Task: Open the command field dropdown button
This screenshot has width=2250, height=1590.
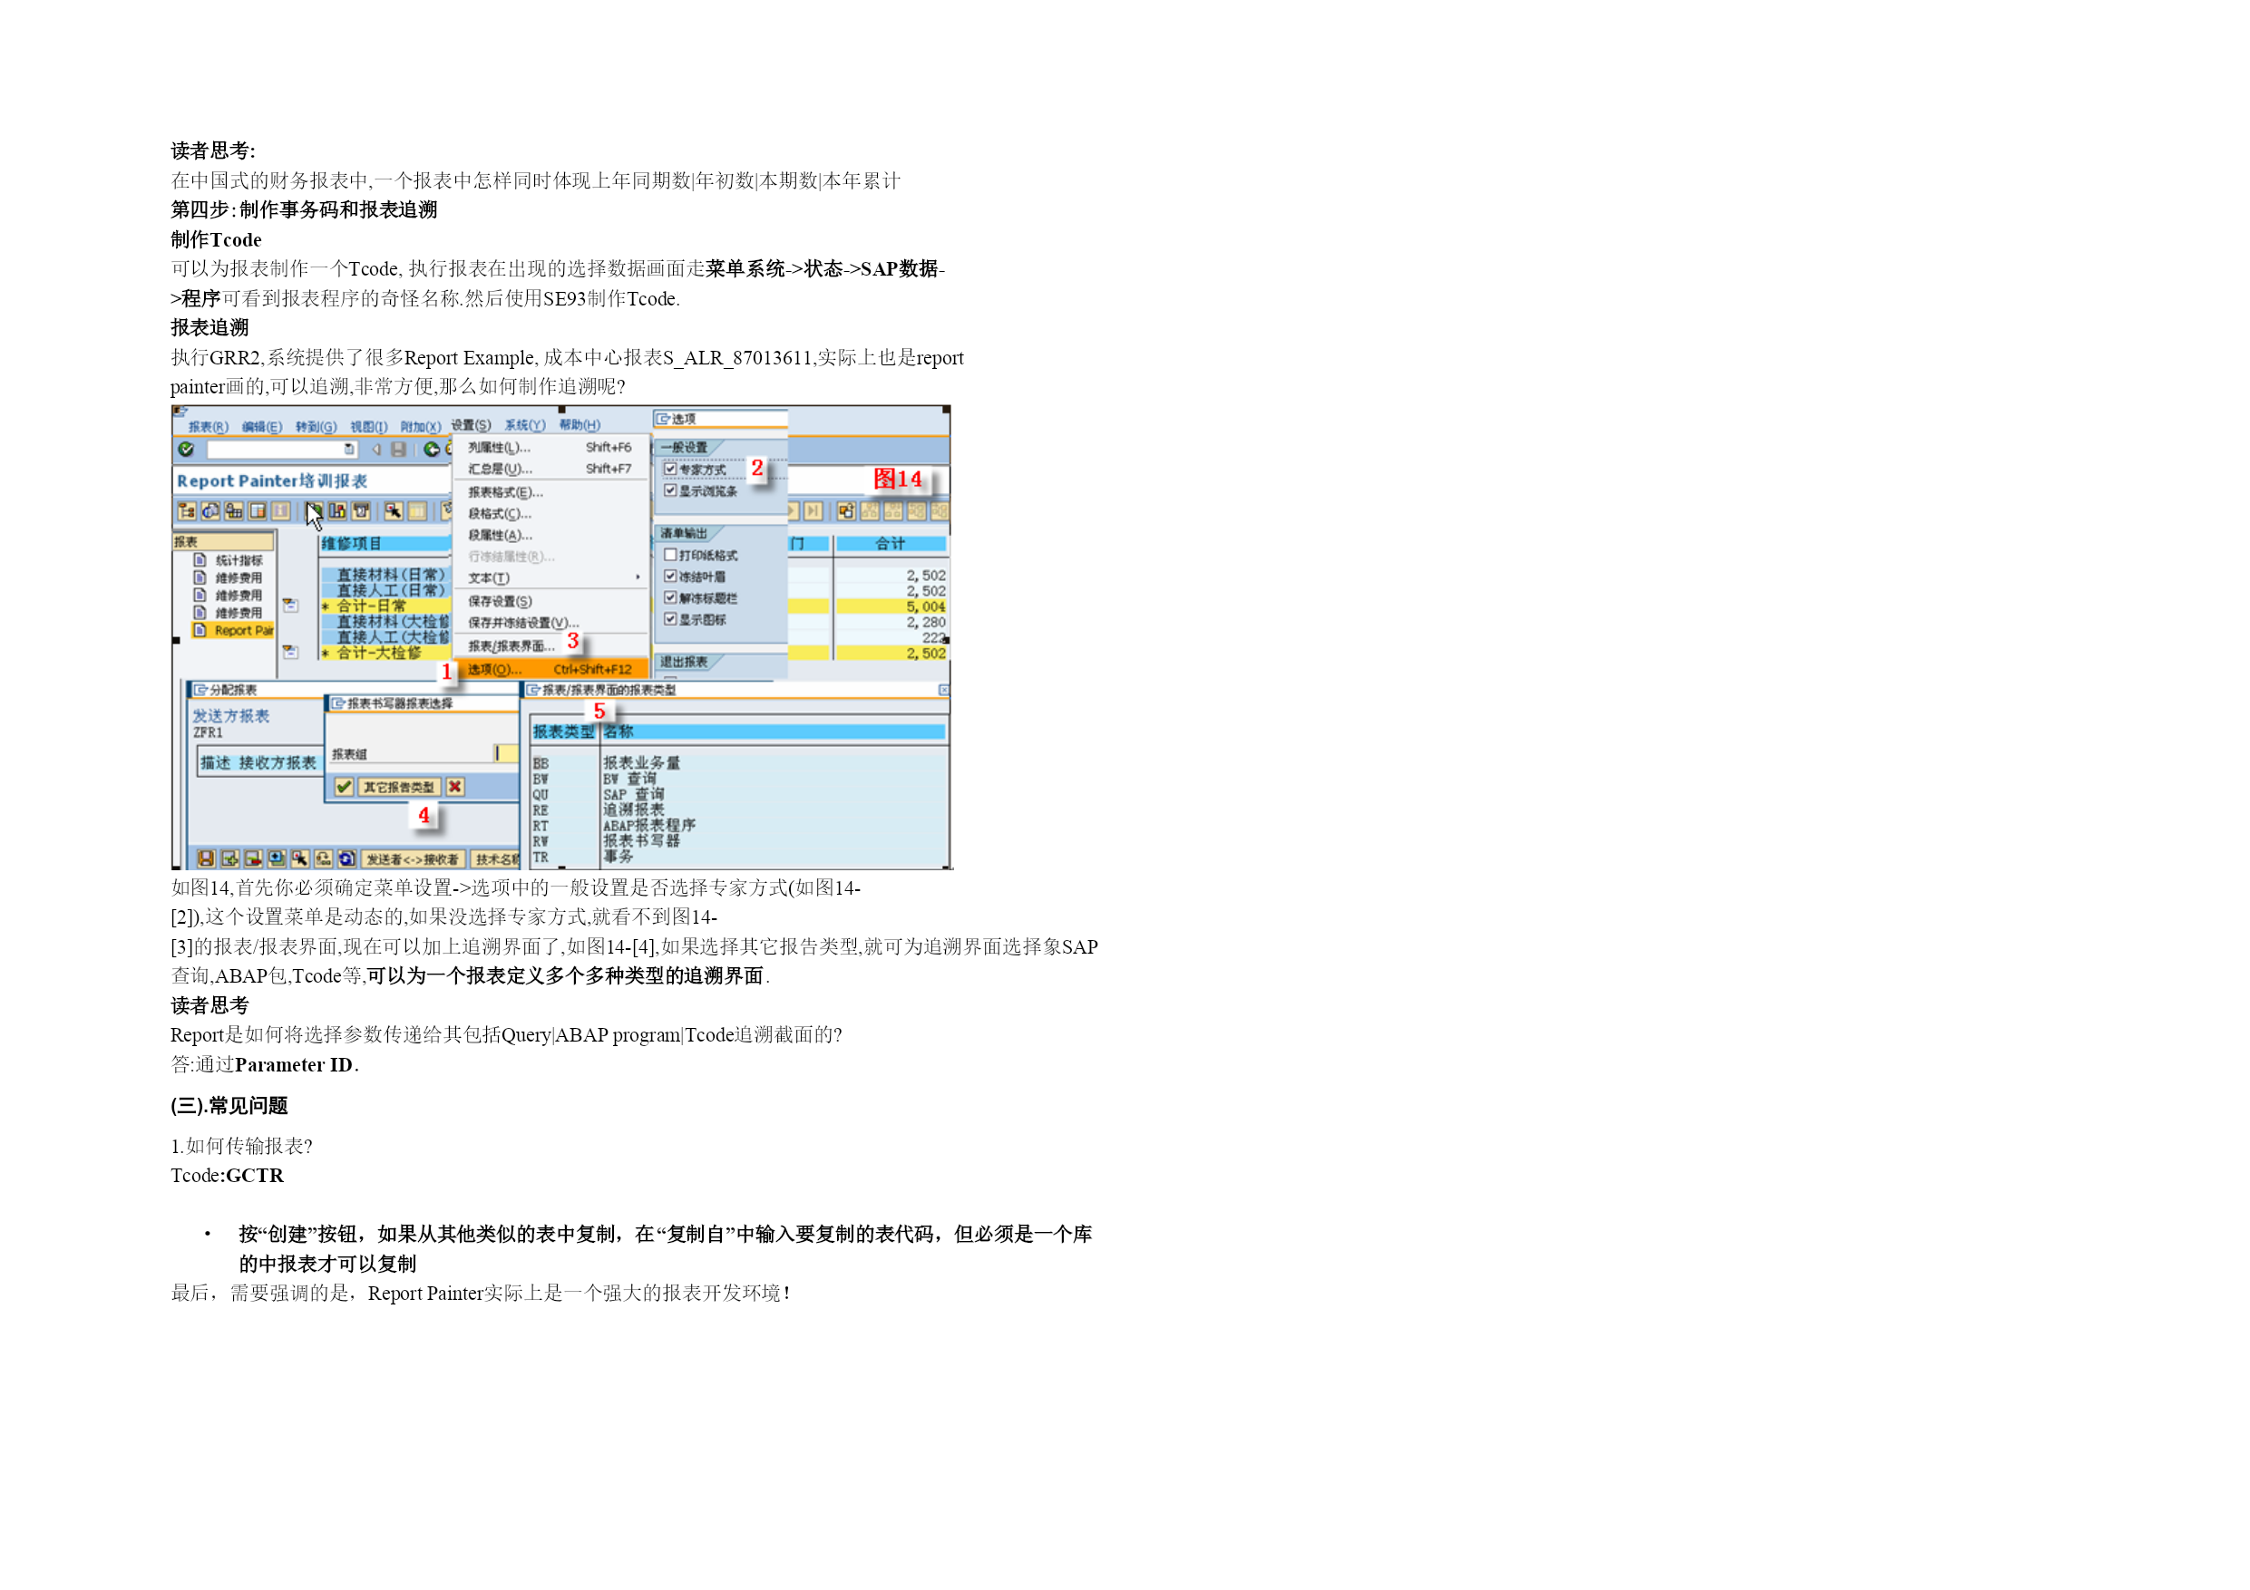Action: pyautogui.click(x=349, y=449)
